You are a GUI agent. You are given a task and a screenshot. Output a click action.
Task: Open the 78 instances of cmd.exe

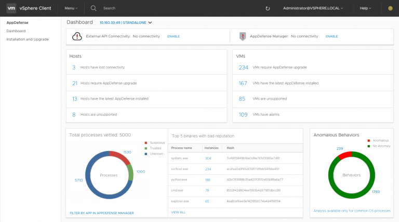point(207,190)
